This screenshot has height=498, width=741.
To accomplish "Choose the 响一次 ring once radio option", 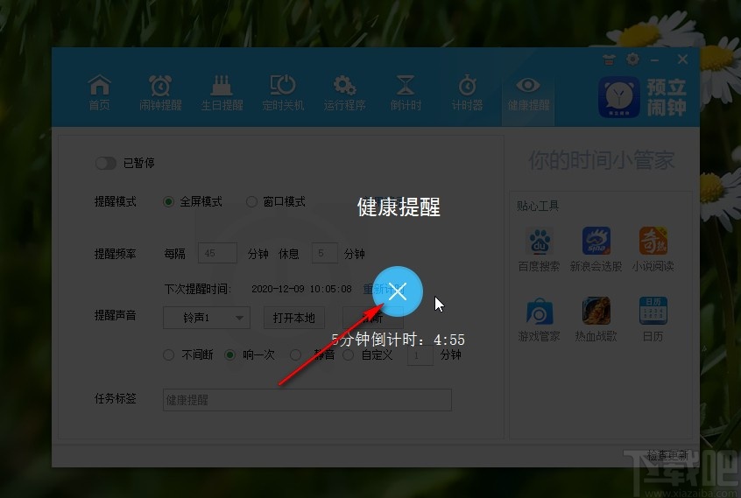I will 229,354.
